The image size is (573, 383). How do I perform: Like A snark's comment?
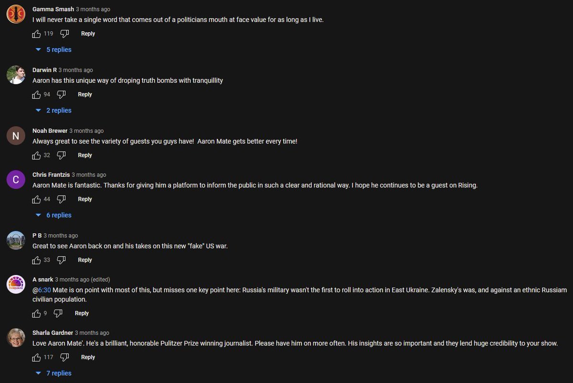coord(37,313)
